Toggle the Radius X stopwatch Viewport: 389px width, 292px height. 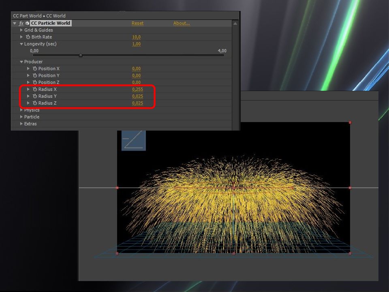pyautogui.click(x=35, y=89)
